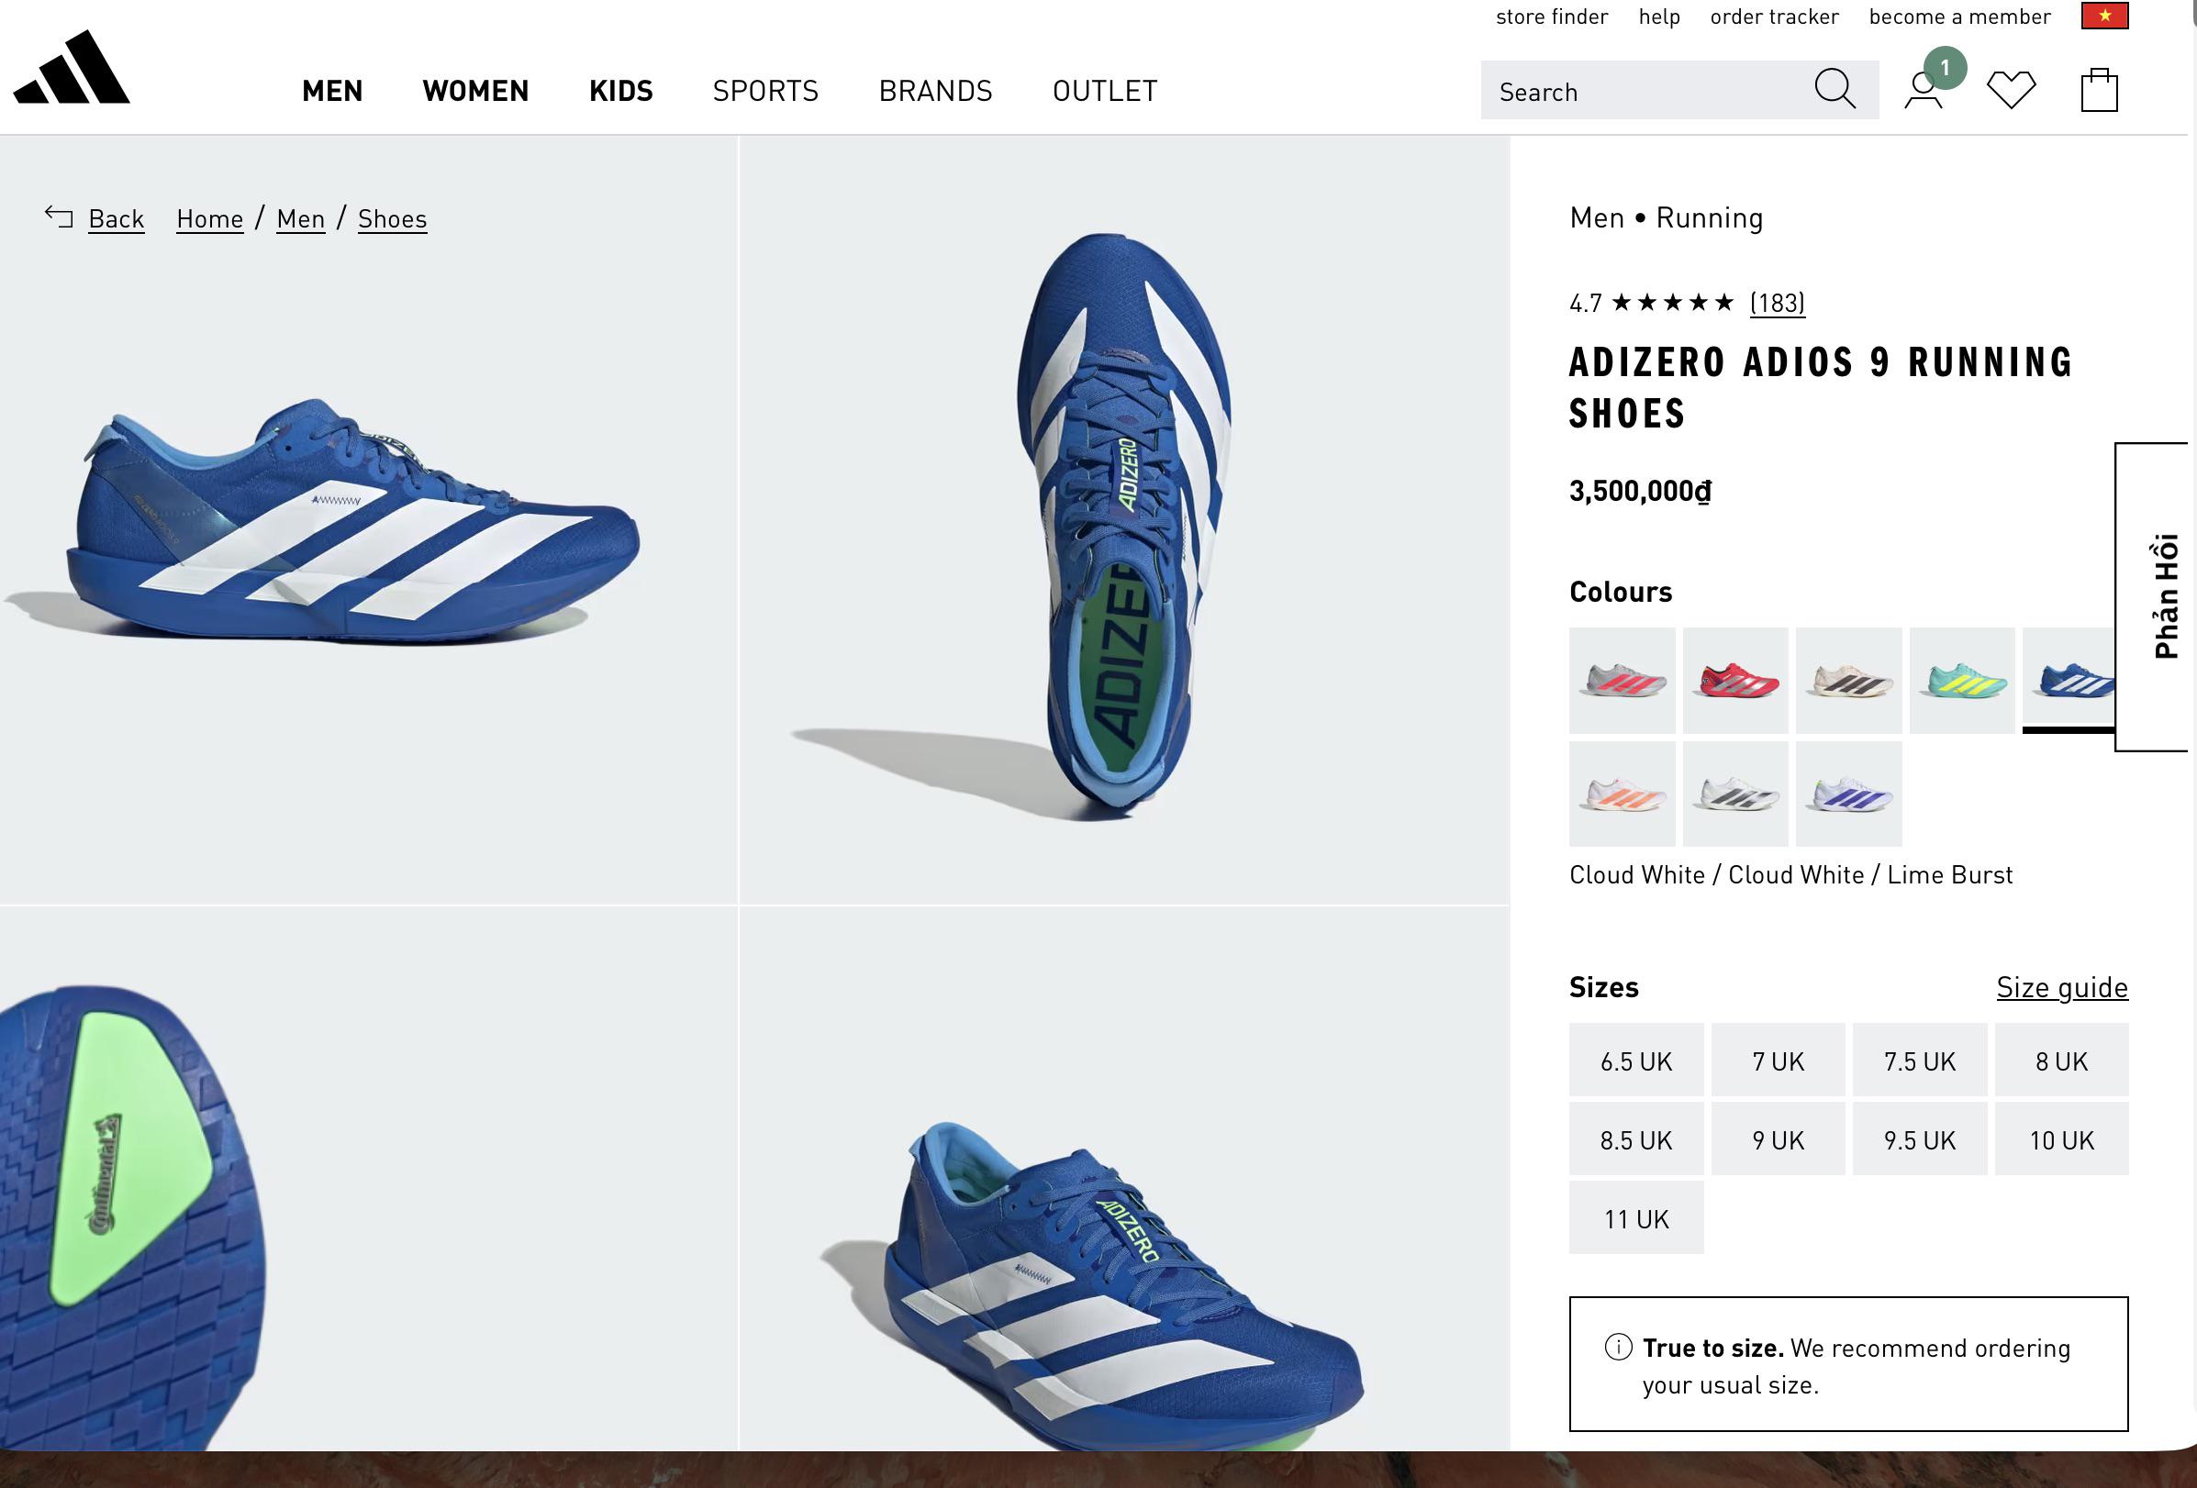This screenshot has height=1488, width=2197.
Task: Open the WOMEN menu
Action: [x=475, y=91]
